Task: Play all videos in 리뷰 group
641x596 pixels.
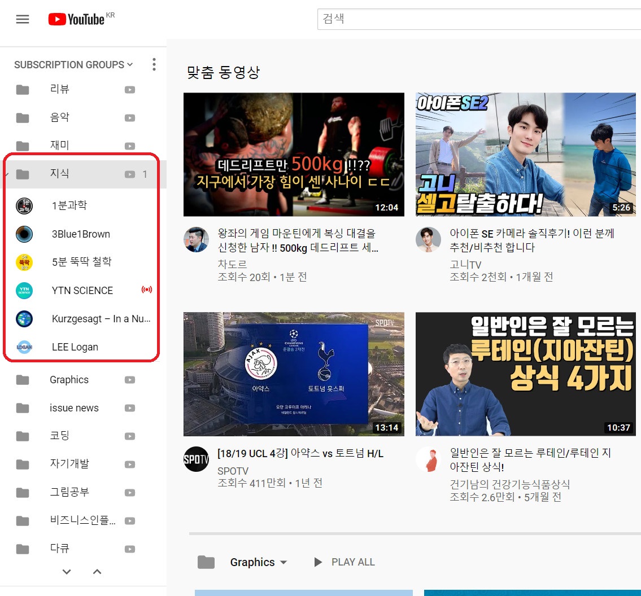Action: click(x=130, y=90)
